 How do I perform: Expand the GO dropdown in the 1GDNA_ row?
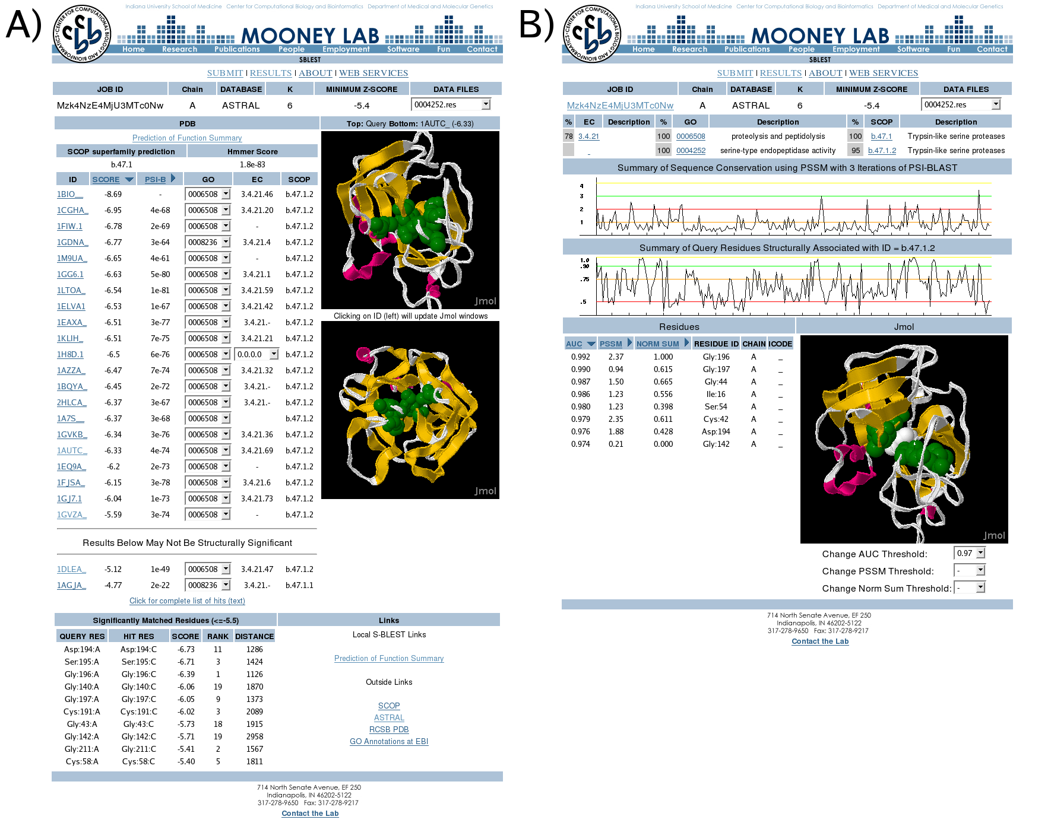tap(208, 242)
